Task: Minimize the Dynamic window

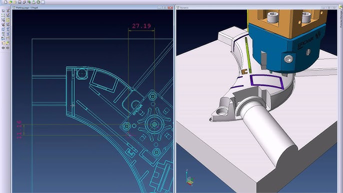Action: 324,7
